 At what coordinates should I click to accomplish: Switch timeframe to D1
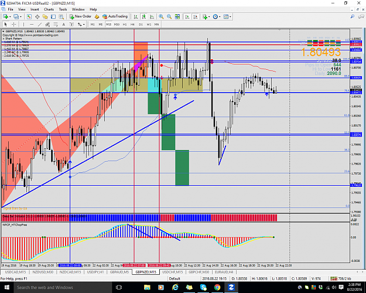[x=141, y=24]
